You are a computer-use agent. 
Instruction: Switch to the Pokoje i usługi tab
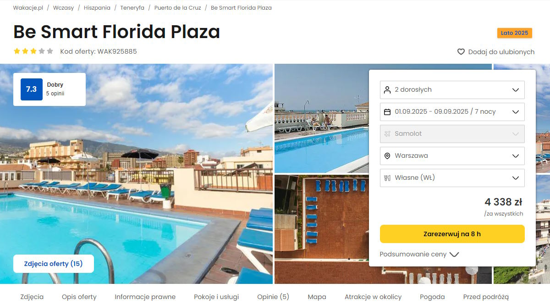pyautogui.click(x=216, y=297)
